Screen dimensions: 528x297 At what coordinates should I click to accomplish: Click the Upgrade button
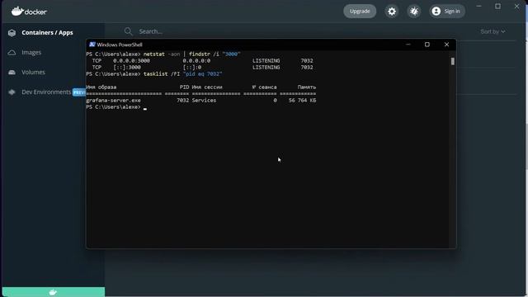360,11
